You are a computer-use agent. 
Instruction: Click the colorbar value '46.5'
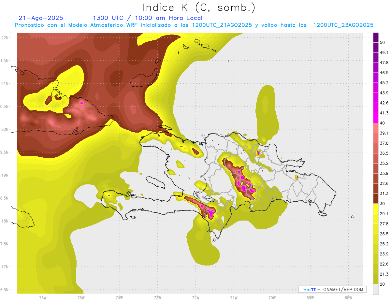[x=384, y=73]
